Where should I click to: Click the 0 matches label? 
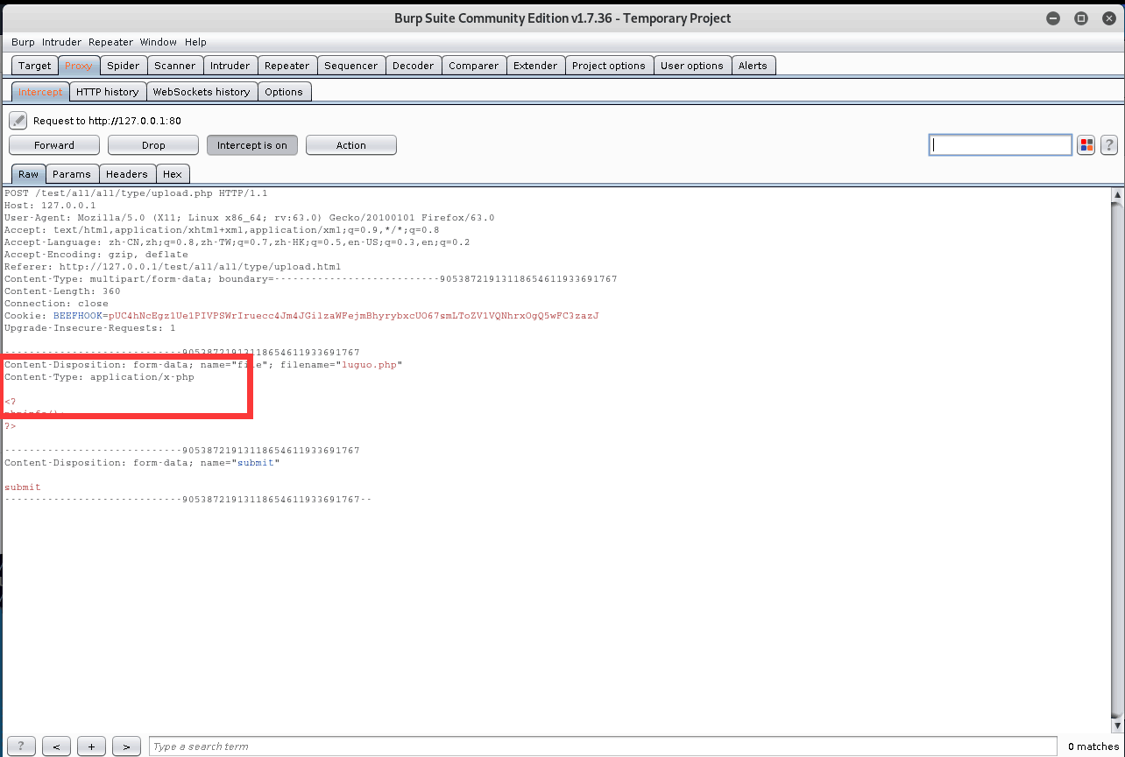point(1093,746)
